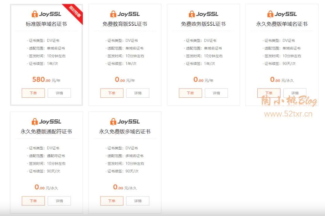Click 下单 on 免费政务版SSL证书 card
Image resolution: width=325 pixels, height=216 pixels.
pos(190,93)
